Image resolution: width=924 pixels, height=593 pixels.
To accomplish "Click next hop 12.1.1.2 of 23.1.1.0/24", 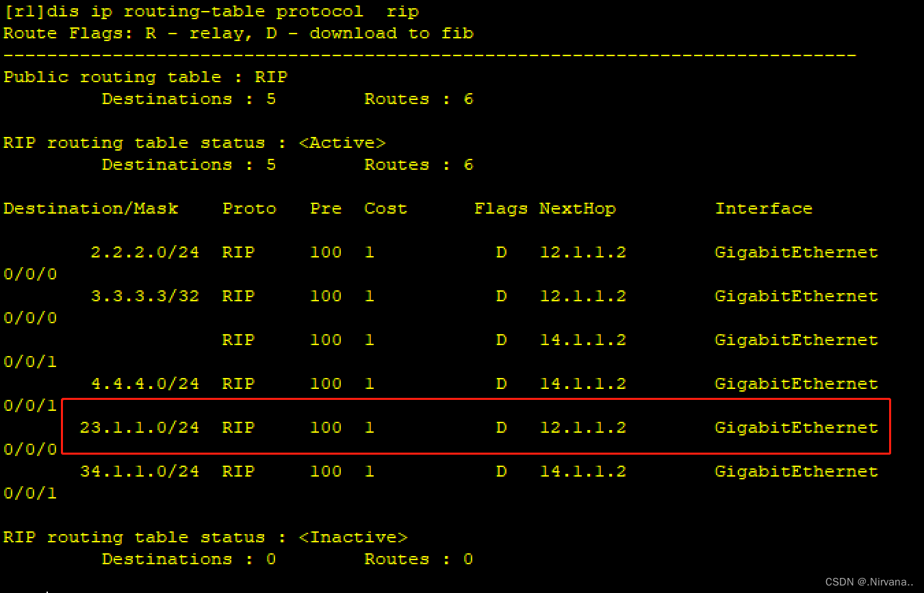I will (x=583, y=428).
